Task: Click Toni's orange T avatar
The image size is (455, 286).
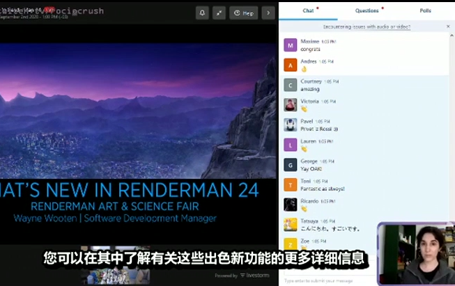Action: 290,185
